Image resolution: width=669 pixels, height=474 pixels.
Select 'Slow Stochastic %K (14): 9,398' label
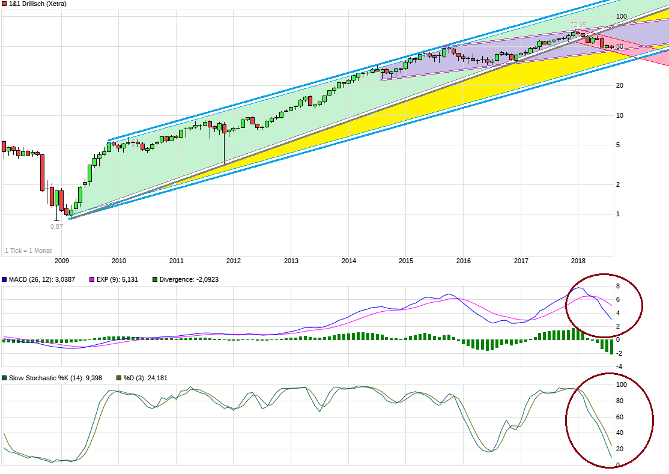pyautogui.click(x=55, y=378)
